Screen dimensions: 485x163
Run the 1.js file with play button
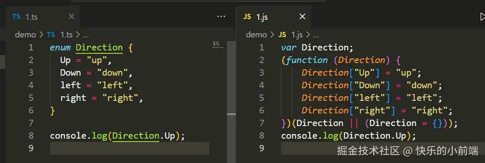482,17
